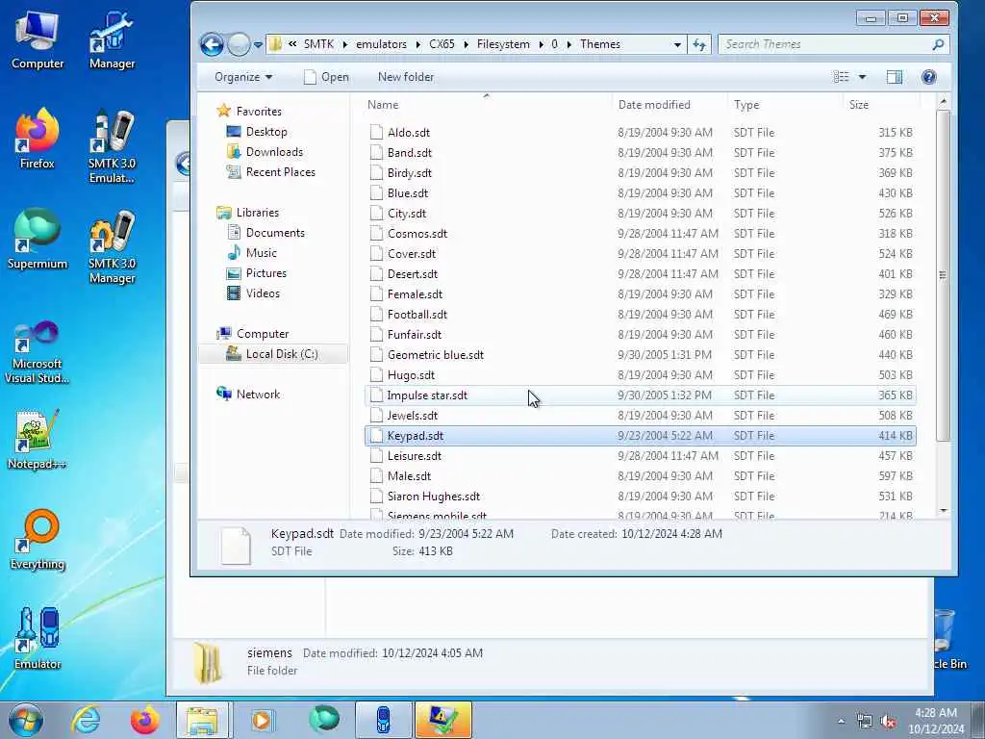The height and width of the screenshot is (739, 985).
Task: Open the More view options dropdown arrow
Action: point(863,77)
